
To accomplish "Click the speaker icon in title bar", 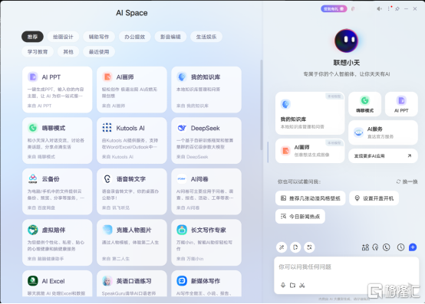I will click(379, 9).
